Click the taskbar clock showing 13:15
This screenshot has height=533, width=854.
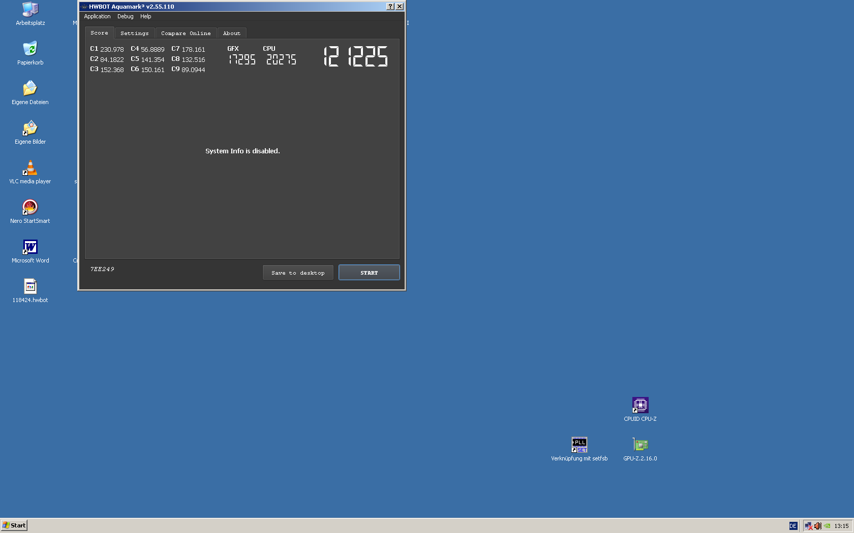(x=841, y=526)
